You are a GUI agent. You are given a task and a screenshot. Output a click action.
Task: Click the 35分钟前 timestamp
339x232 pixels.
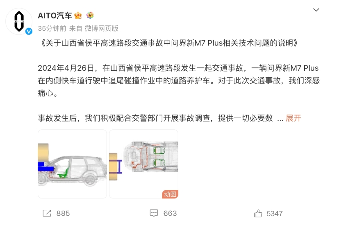52,29
